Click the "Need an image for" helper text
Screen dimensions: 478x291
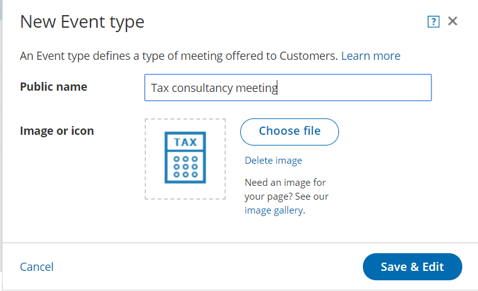click(x=285, y=183)
